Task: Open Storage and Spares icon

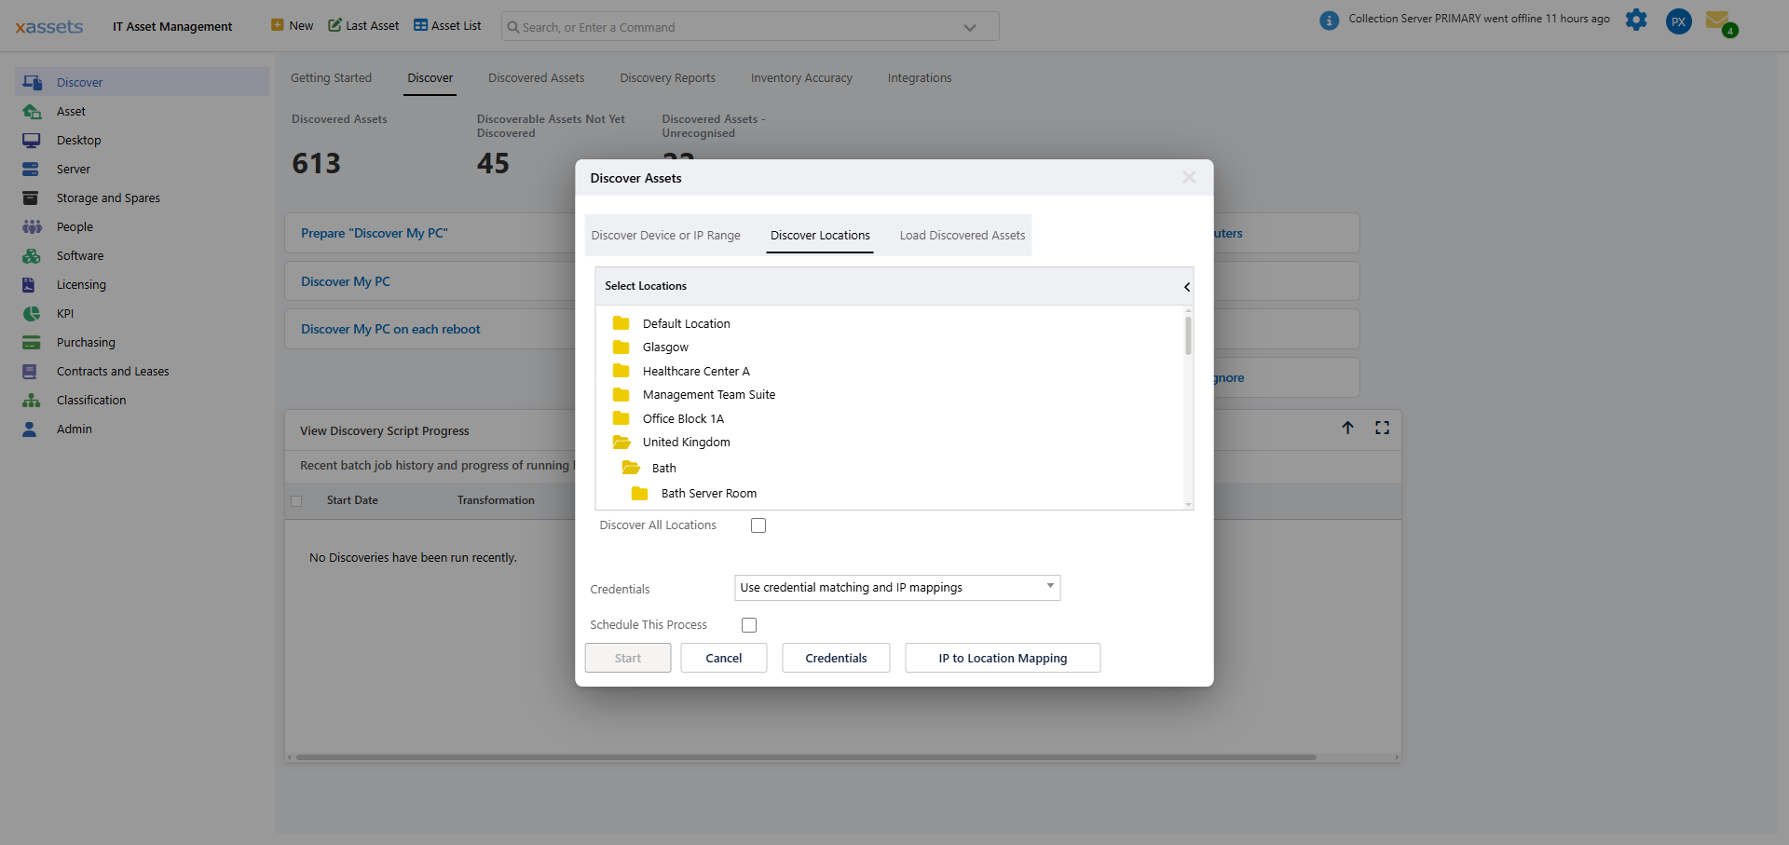Action: pyautogui.click(x=31, y=198)
